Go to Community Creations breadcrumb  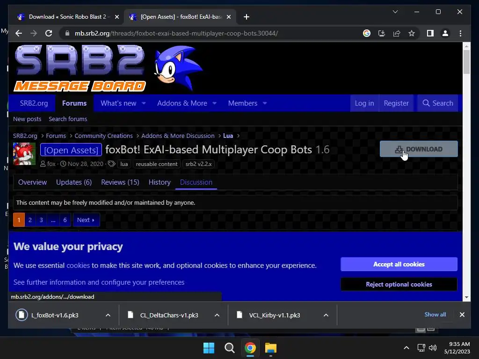(x=103, y=136)
